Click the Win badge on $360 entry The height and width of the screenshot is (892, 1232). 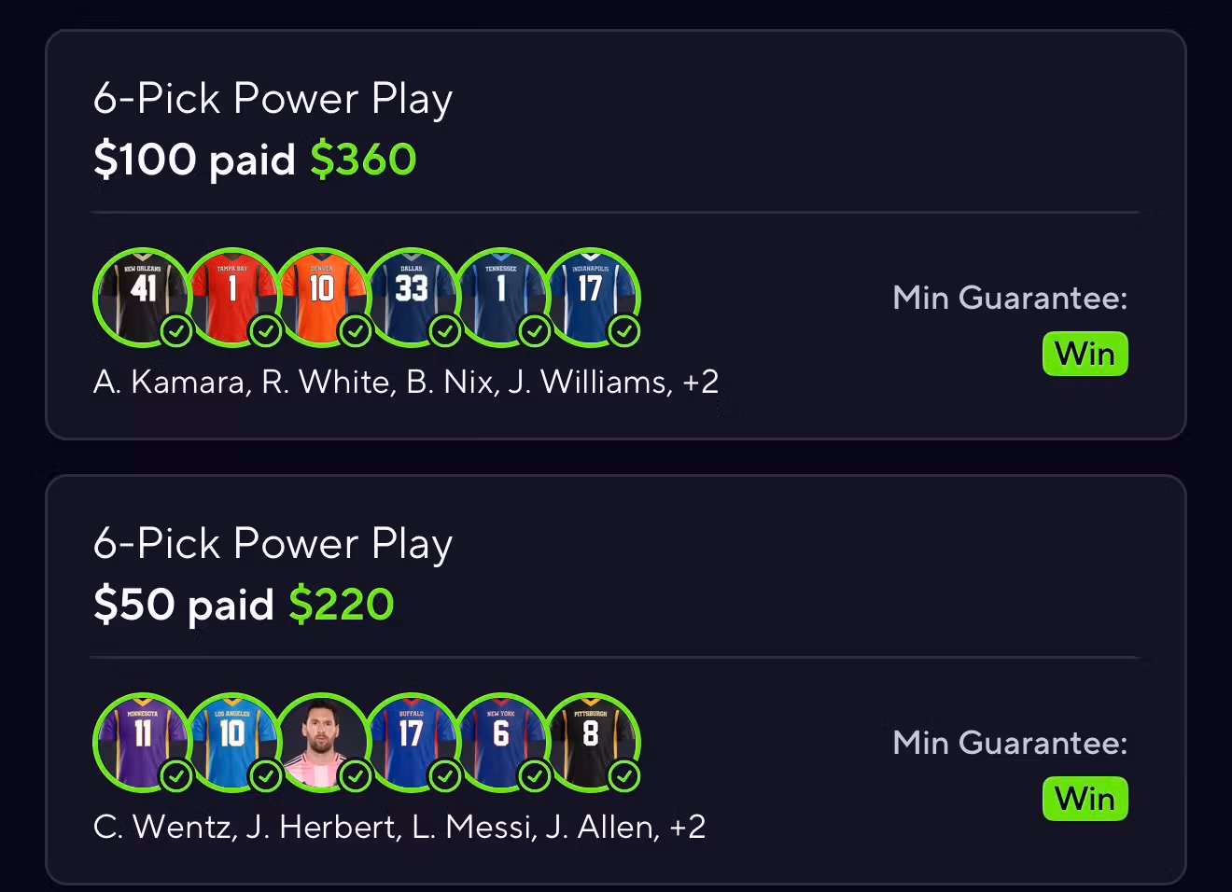[x=1085, y=355]
